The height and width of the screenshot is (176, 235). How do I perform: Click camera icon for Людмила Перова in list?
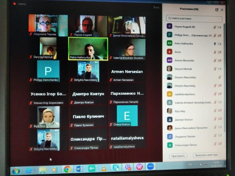click(220, 135)
